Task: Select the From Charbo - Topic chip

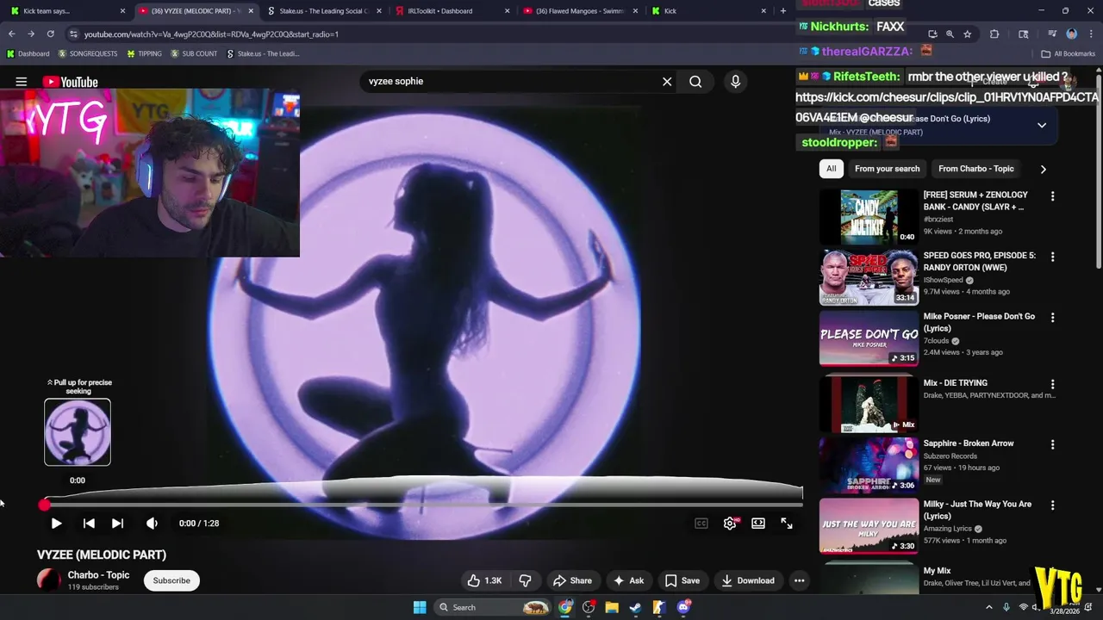Action: [975, 169]
